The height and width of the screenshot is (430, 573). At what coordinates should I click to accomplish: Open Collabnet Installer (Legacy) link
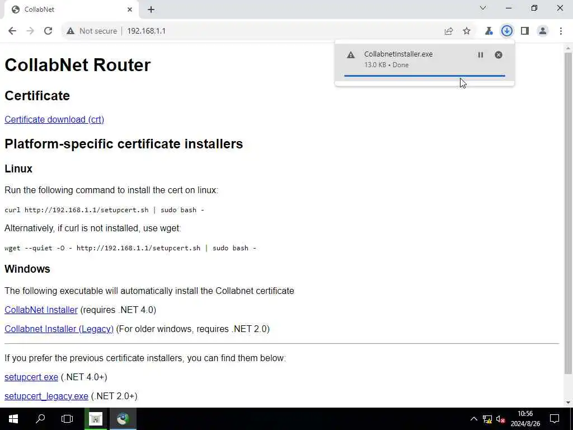pyautogui.click(x=59, y=329)
